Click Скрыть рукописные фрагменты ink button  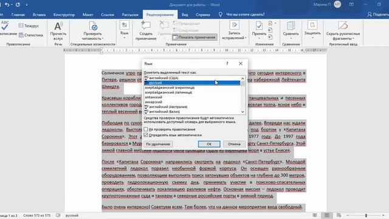343,30
